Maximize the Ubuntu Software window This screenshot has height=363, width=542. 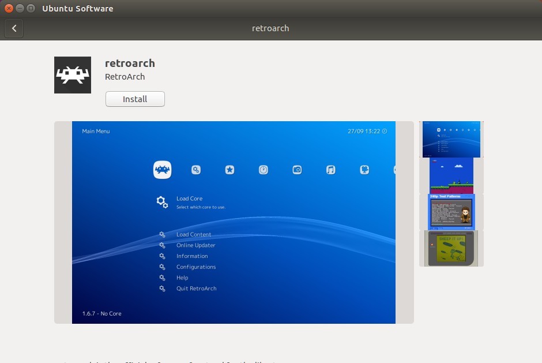click(x=31, y=8)
